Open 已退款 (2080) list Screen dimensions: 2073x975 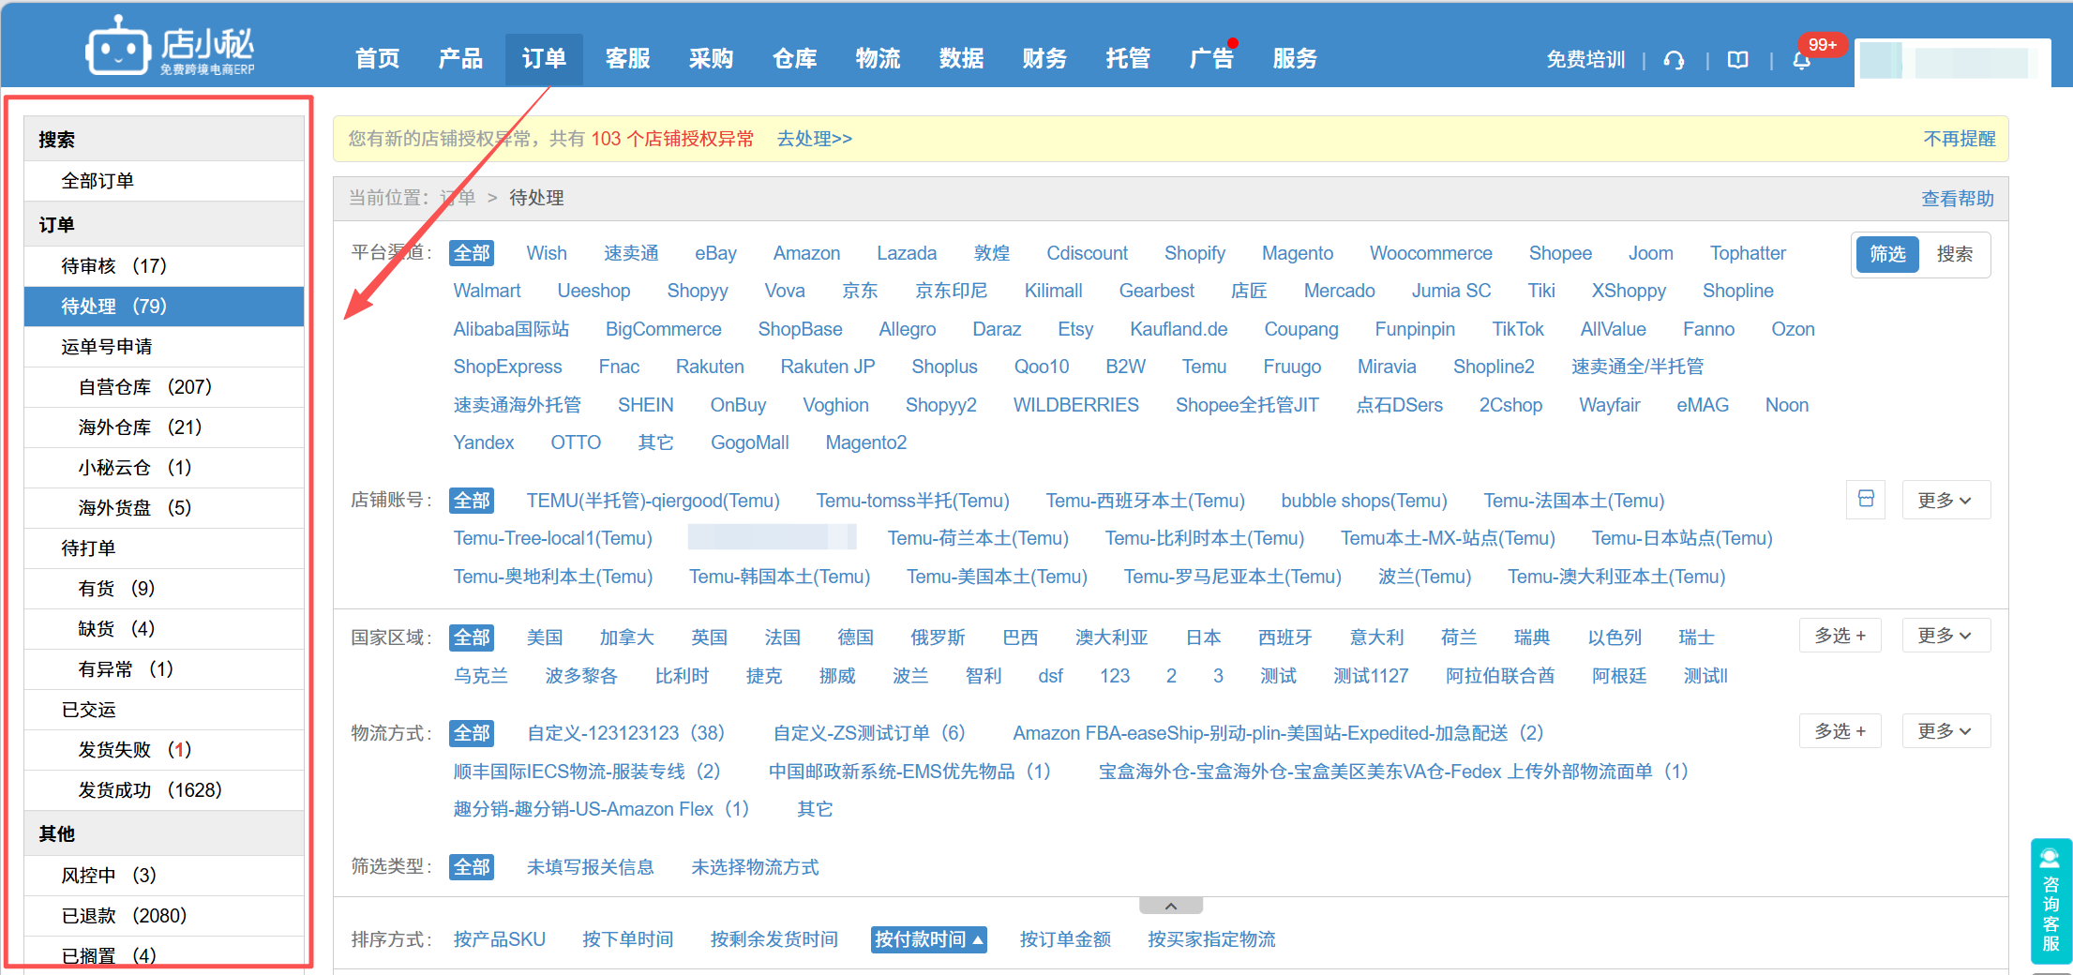coord(164,916)
